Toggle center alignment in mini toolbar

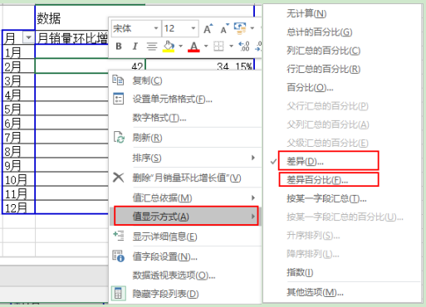coord(152,46)
